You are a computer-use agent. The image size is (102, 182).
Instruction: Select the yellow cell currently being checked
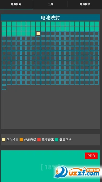pyautogui.click(x=38, y=33)
